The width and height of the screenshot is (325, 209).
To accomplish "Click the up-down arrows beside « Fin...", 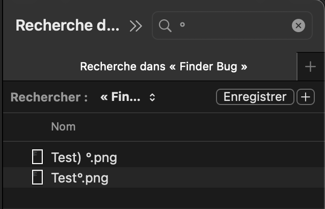I will click(152, 97).
